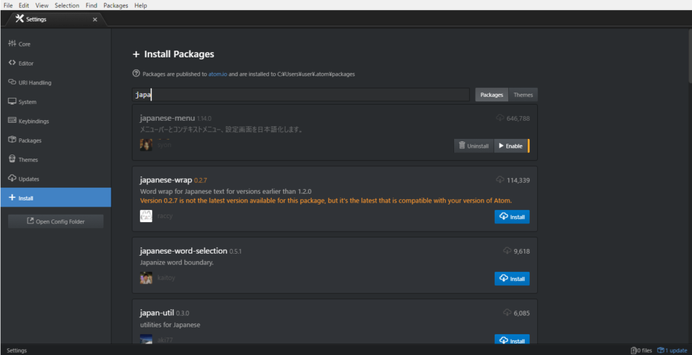Image resolution: width=692 pixels, height=355 pixels.
Task: Install the japan-util package
Action: (x=512, y=340)
